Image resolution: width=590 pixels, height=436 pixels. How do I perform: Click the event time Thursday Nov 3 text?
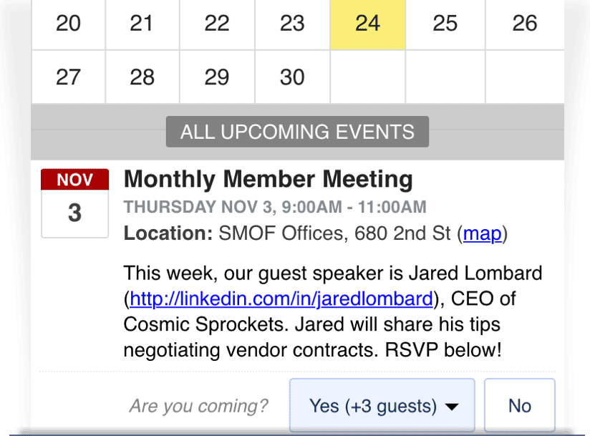tap(275, 208)
